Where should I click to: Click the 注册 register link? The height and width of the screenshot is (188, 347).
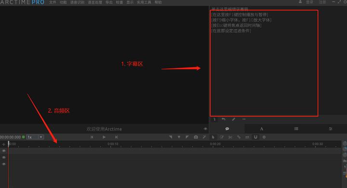click(322, 2)
